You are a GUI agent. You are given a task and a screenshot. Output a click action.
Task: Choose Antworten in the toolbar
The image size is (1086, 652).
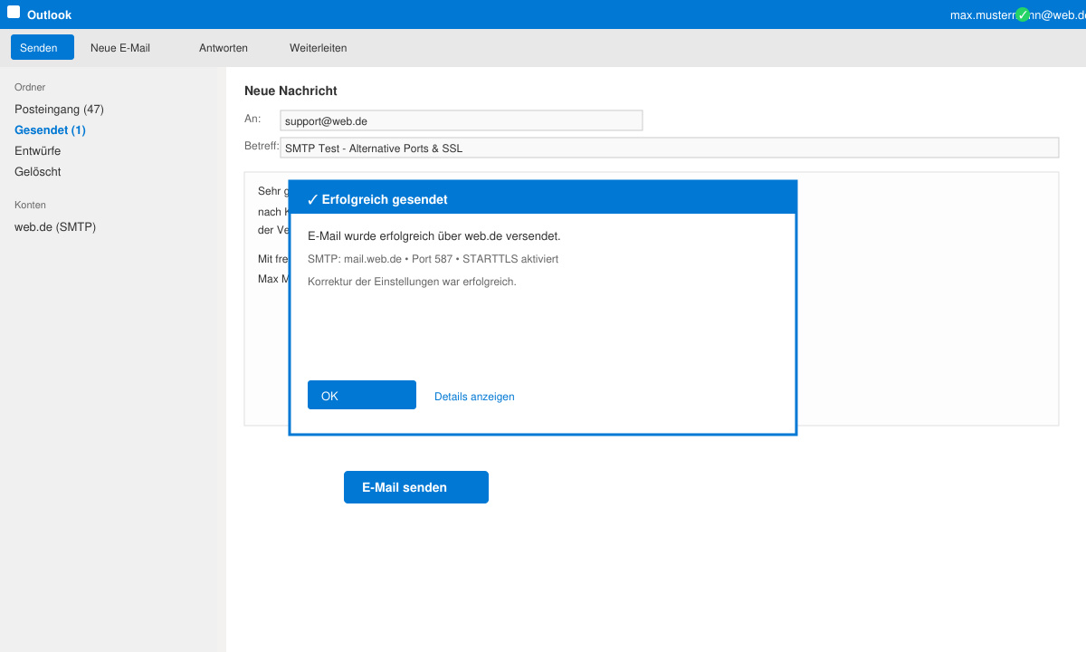pos(224,47)
